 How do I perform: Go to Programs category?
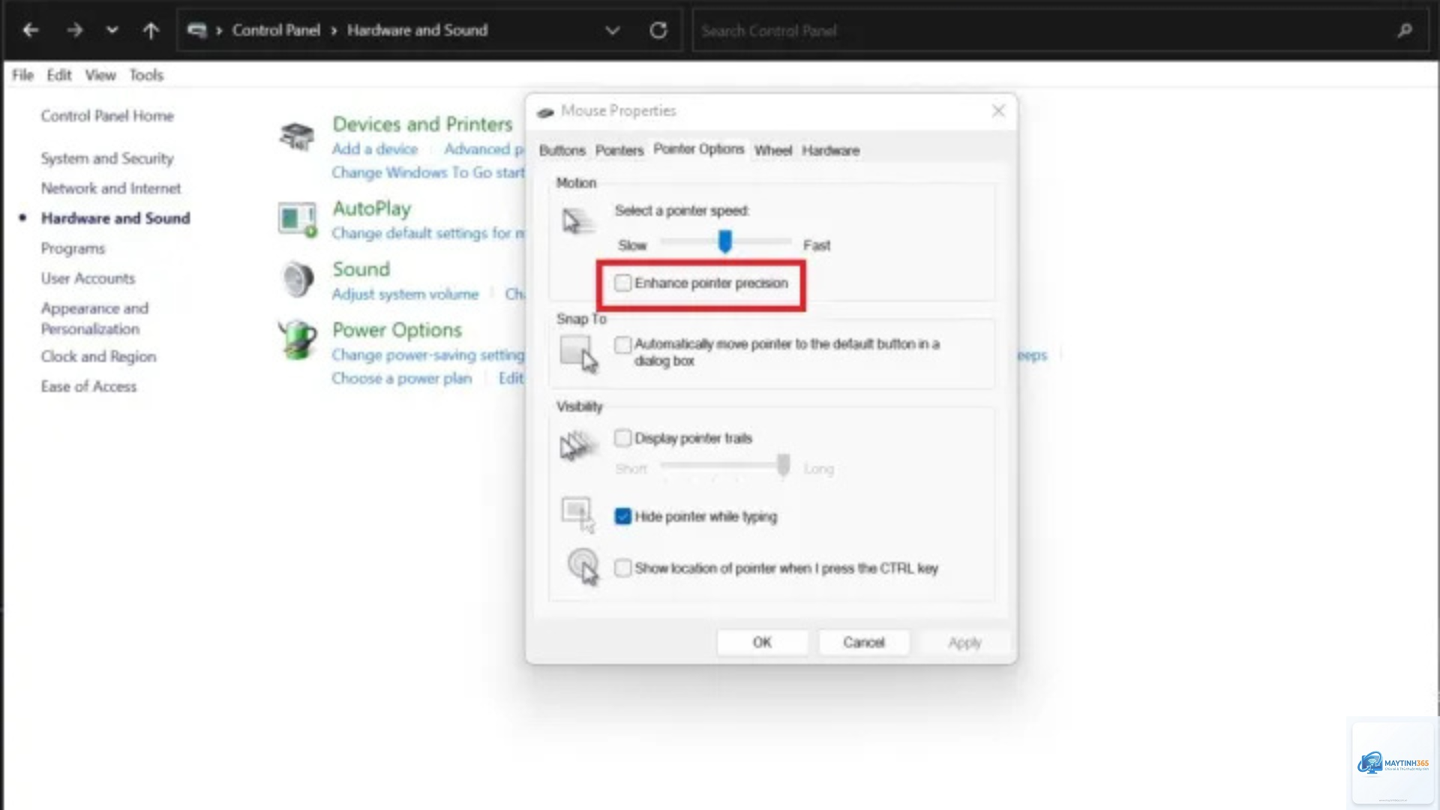pos(73,248)
